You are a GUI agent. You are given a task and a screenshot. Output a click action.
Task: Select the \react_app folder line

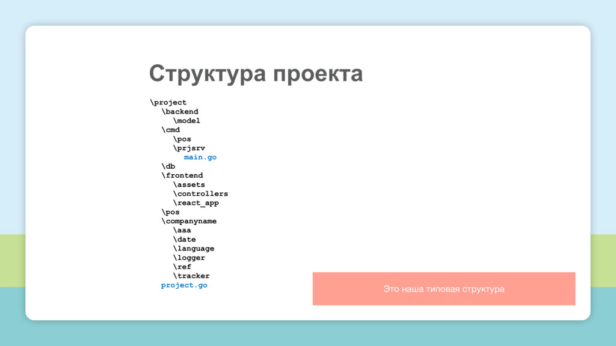click(x=196, y=203)
